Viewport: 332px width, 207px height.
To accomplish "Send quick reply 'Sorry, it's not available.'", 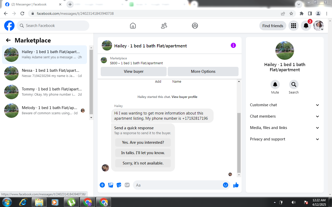I will [143, 163].
